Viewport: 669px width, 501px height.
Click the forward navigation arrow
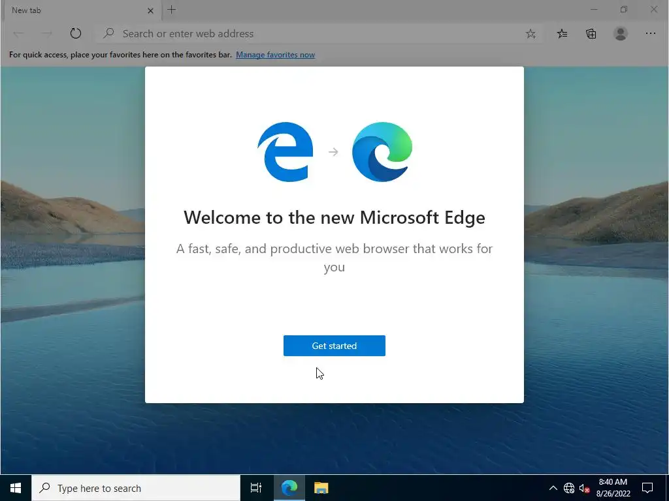tap(46, 33)
